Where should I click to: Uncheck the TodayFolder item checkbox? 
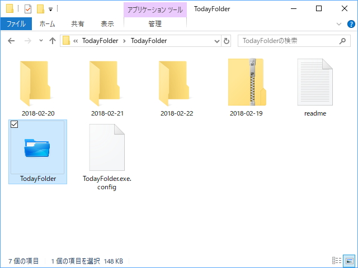(14, 124)
